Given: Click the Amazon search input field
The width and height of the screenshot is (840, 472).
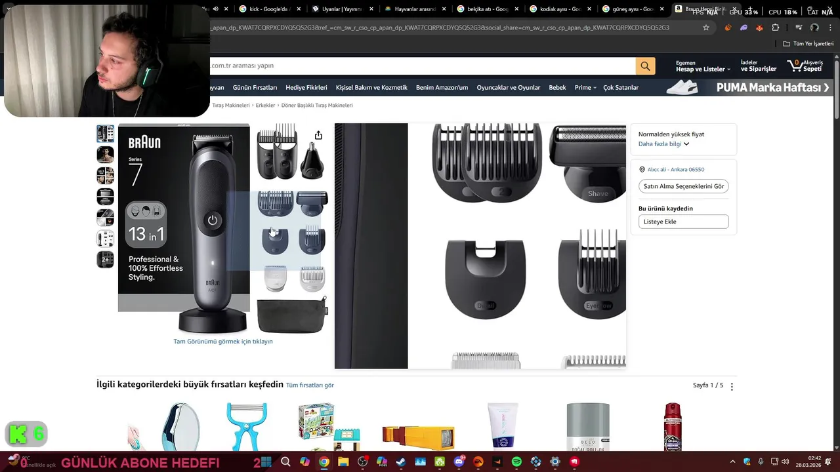Looking at the screenshot, I should click(423, 66).
